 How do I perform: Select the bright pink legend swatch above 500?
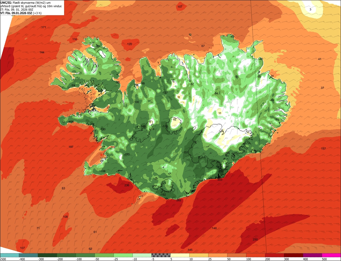tap(331, 255)
